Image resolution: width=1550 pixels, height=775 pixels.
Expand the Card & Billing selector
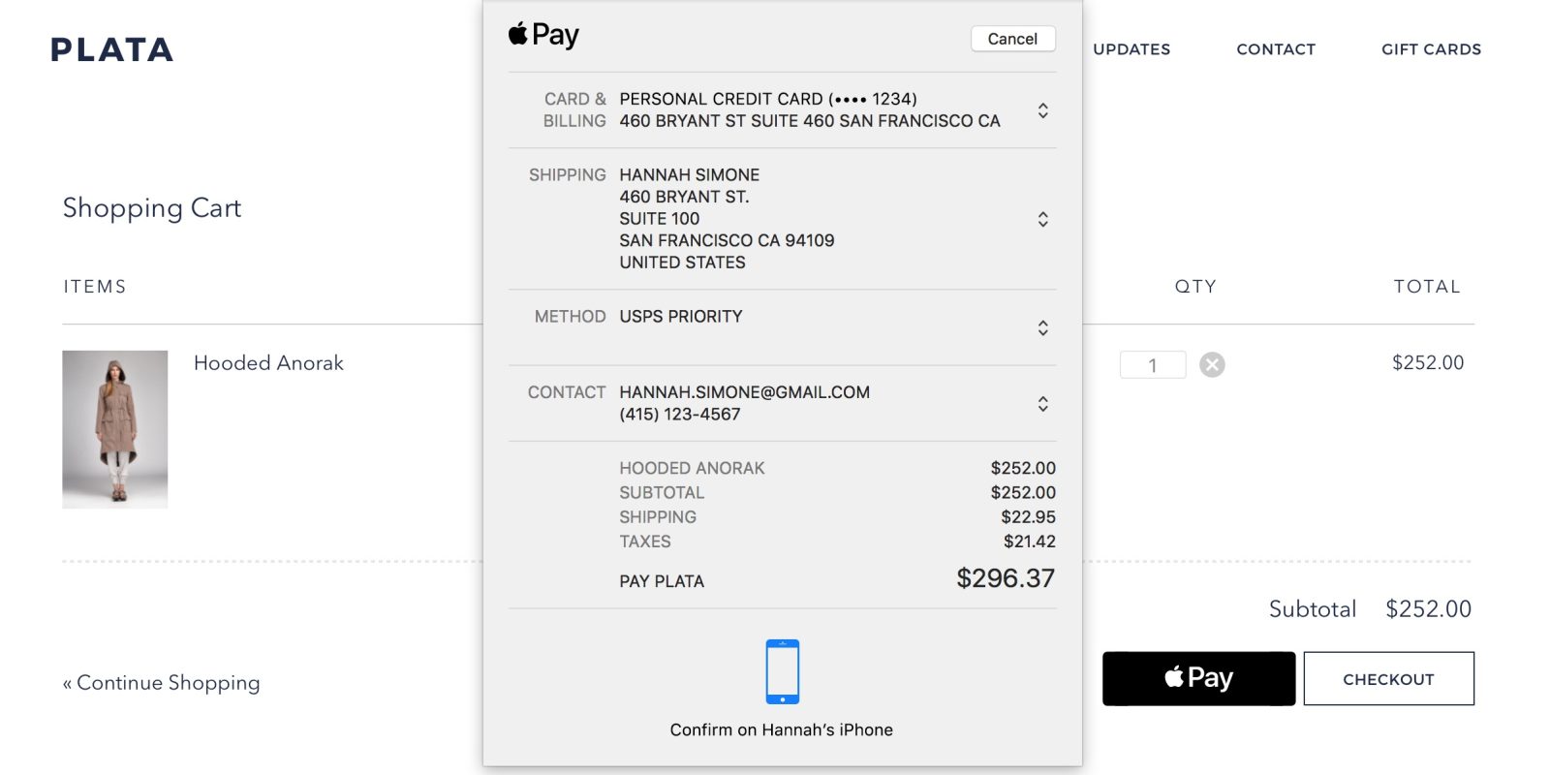pyautogui.click(x=1043, y=110)
